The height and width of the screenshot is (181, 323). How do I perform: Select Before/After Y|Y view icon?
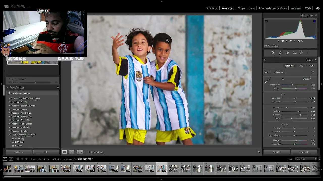(80, 152)
